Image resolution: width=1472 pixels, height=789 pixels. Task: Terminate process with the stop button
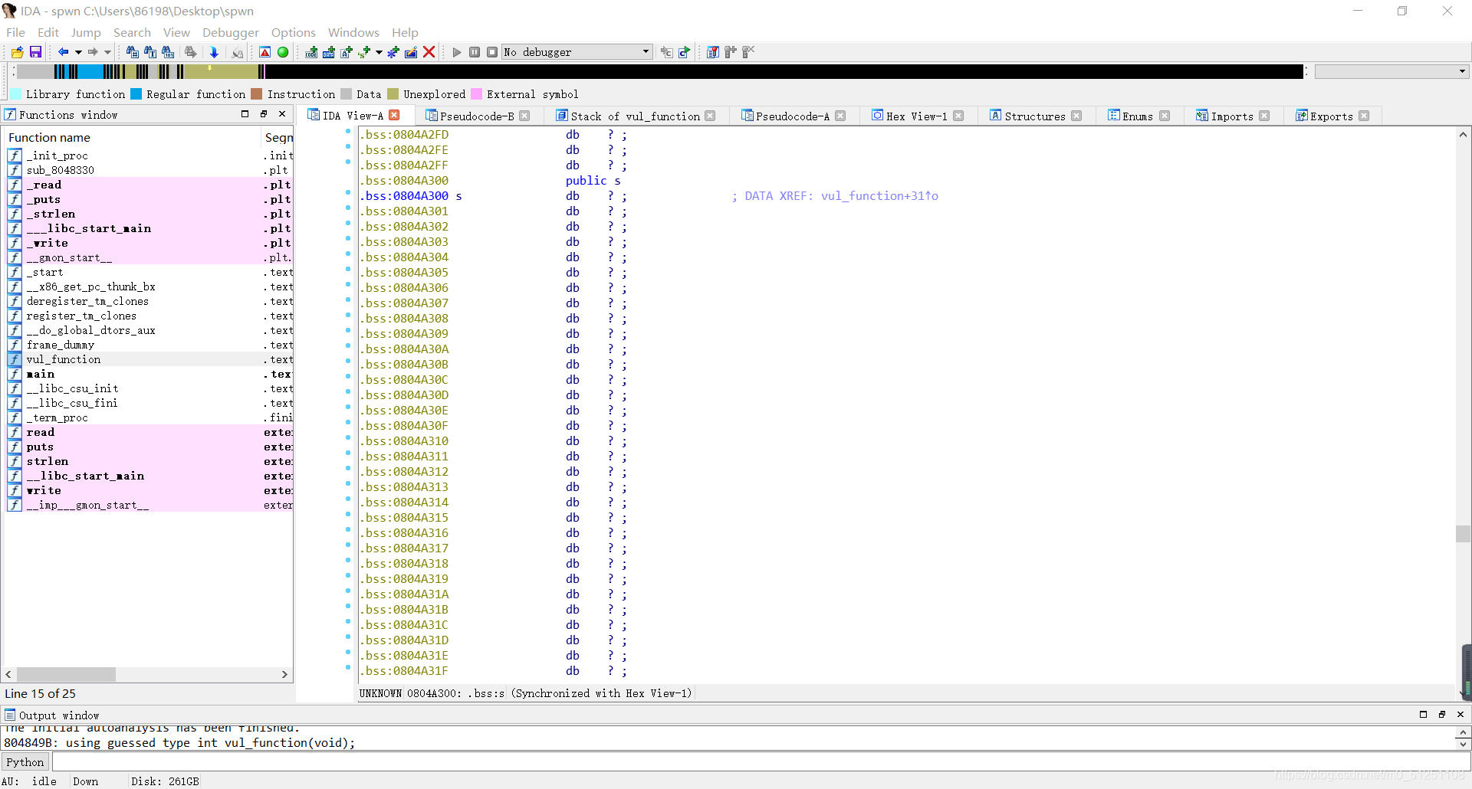492,52
